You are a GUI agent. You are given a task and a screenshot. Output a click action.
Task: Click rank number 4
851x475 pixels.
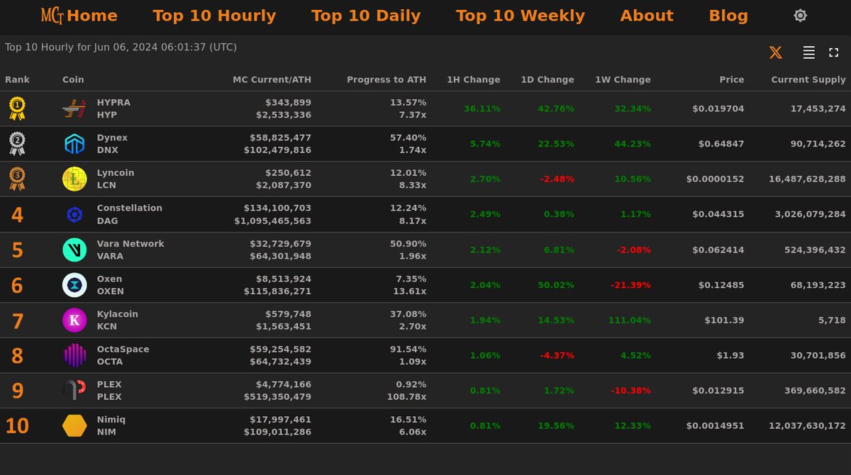pos(17,215)
